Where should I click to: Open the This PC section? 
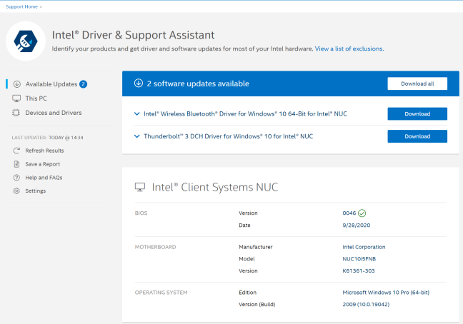36,98
